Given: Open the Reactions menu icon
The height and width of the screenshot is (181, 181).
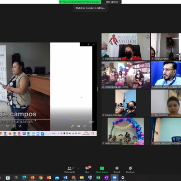Looking at the screenshot, I should point(130,168).
